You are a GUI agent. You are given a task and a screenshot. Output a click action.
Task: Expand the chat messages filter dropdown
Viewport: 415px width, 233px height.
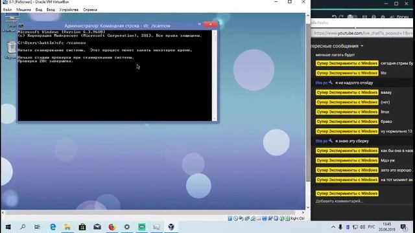click(x=362, y=46)
